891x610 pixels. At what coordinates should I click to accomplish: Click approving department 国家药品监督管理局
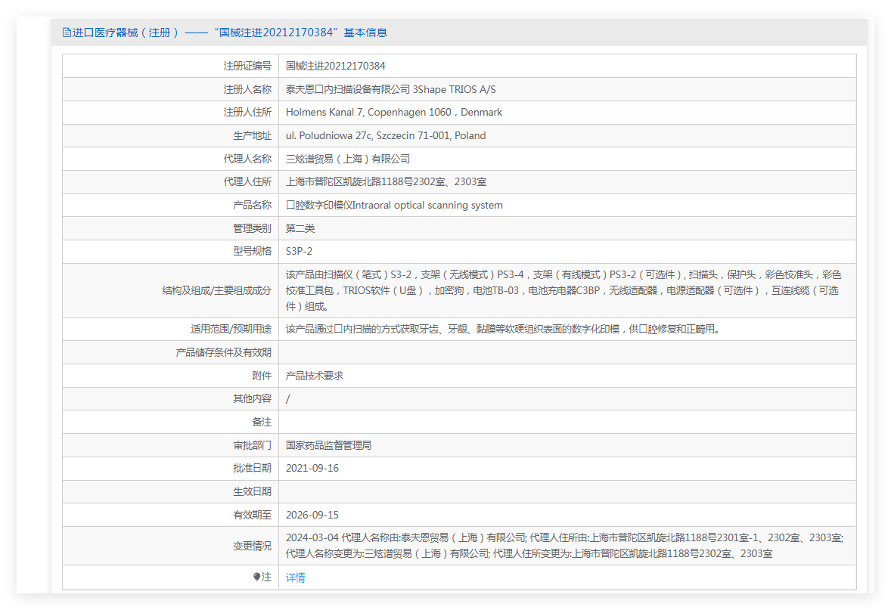(x=328, y=445)
